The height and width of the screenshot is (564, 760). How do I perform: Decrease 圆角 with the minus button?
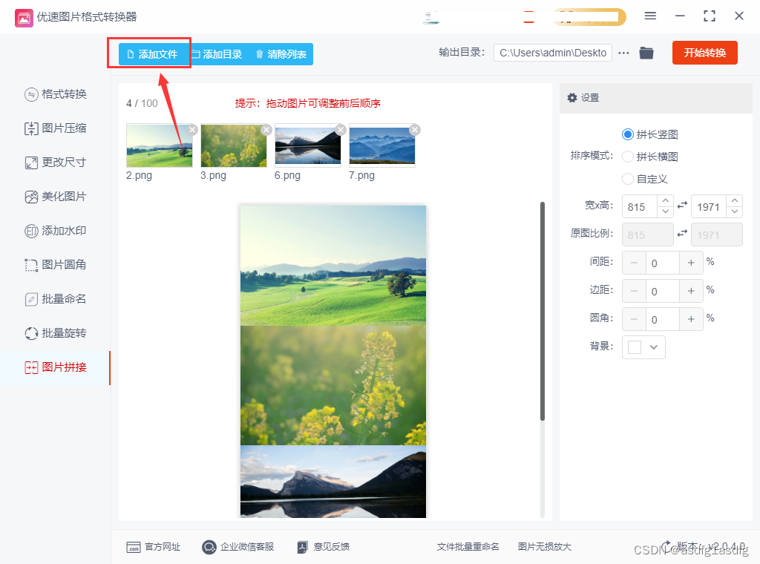click(634, 319)
